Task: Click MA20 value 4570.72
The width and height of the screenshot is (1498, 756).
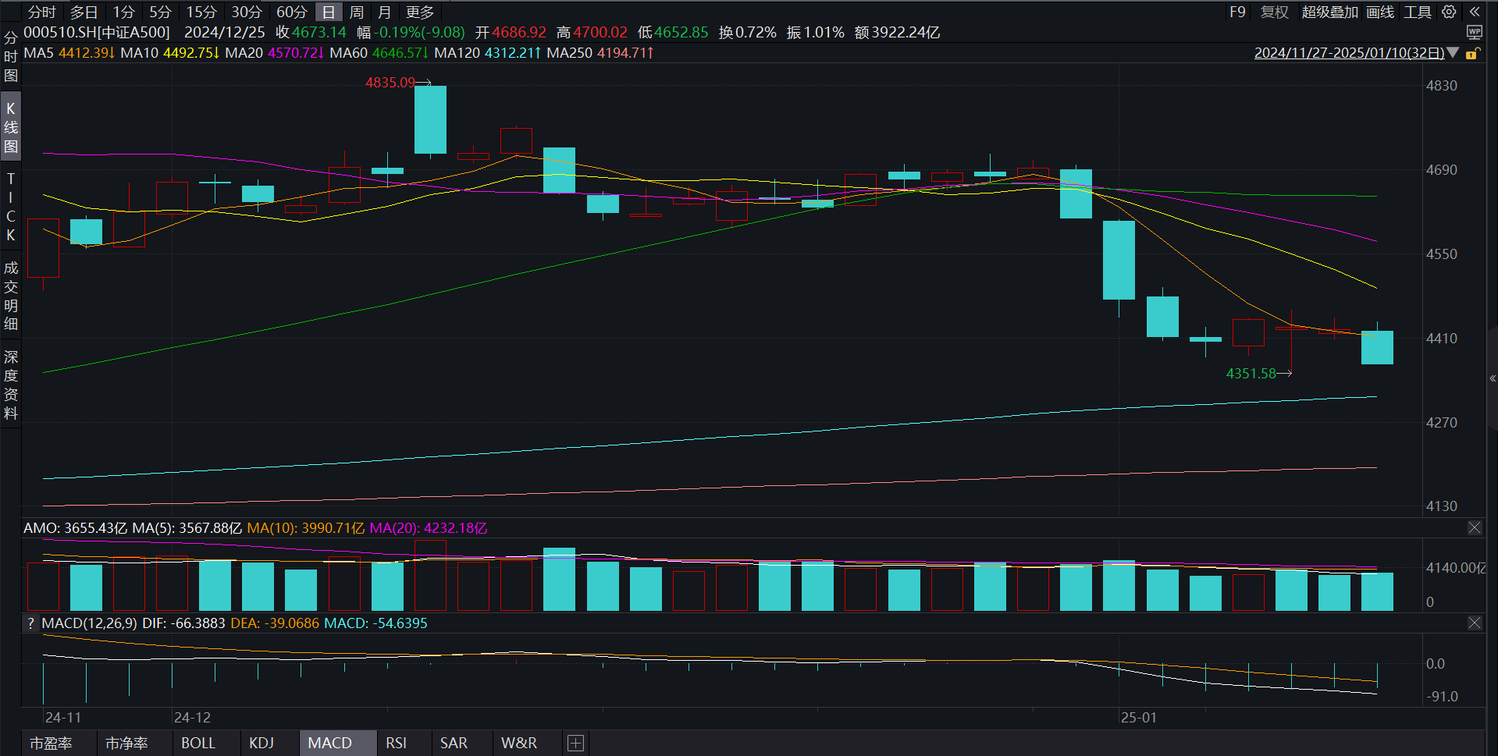Action: click(x=296, y=53)
